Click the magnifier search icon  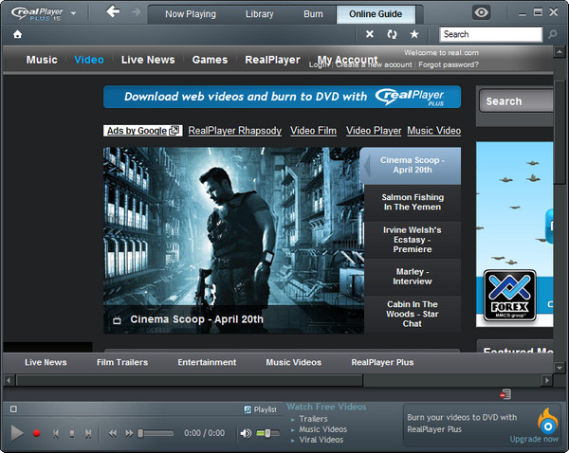(x=553, y=34)
